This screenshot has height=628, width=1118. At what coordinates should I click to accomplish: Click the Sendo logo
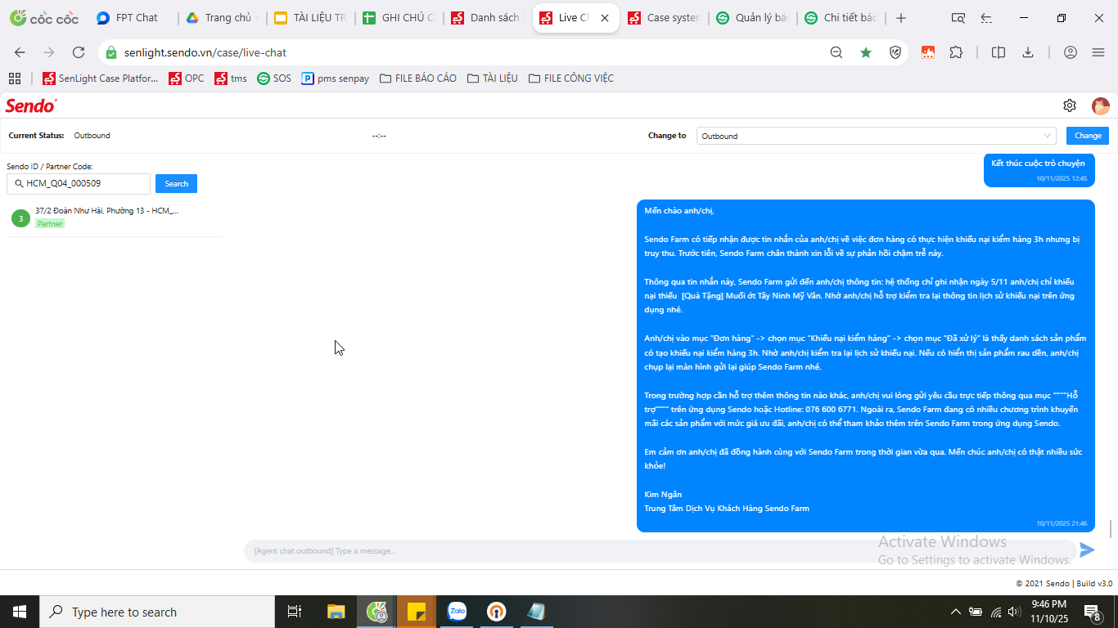click(x=31, y=105)
